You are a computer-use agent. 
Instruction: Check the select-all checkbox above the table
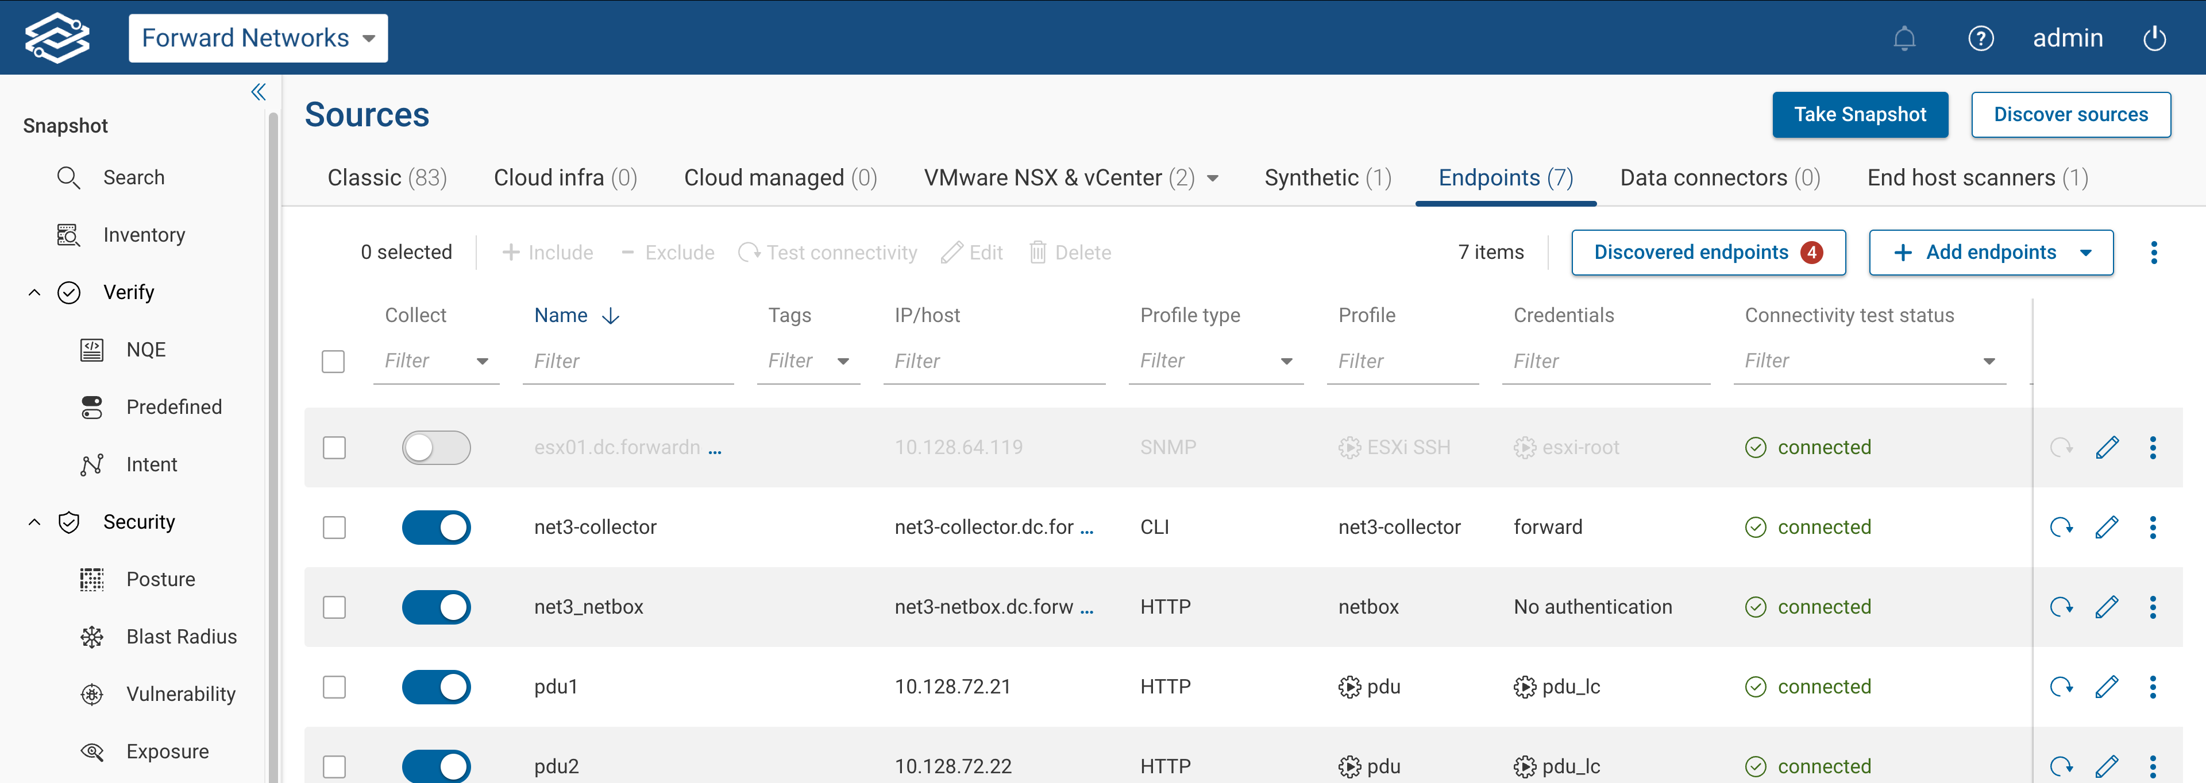click(x=333, y=361)
